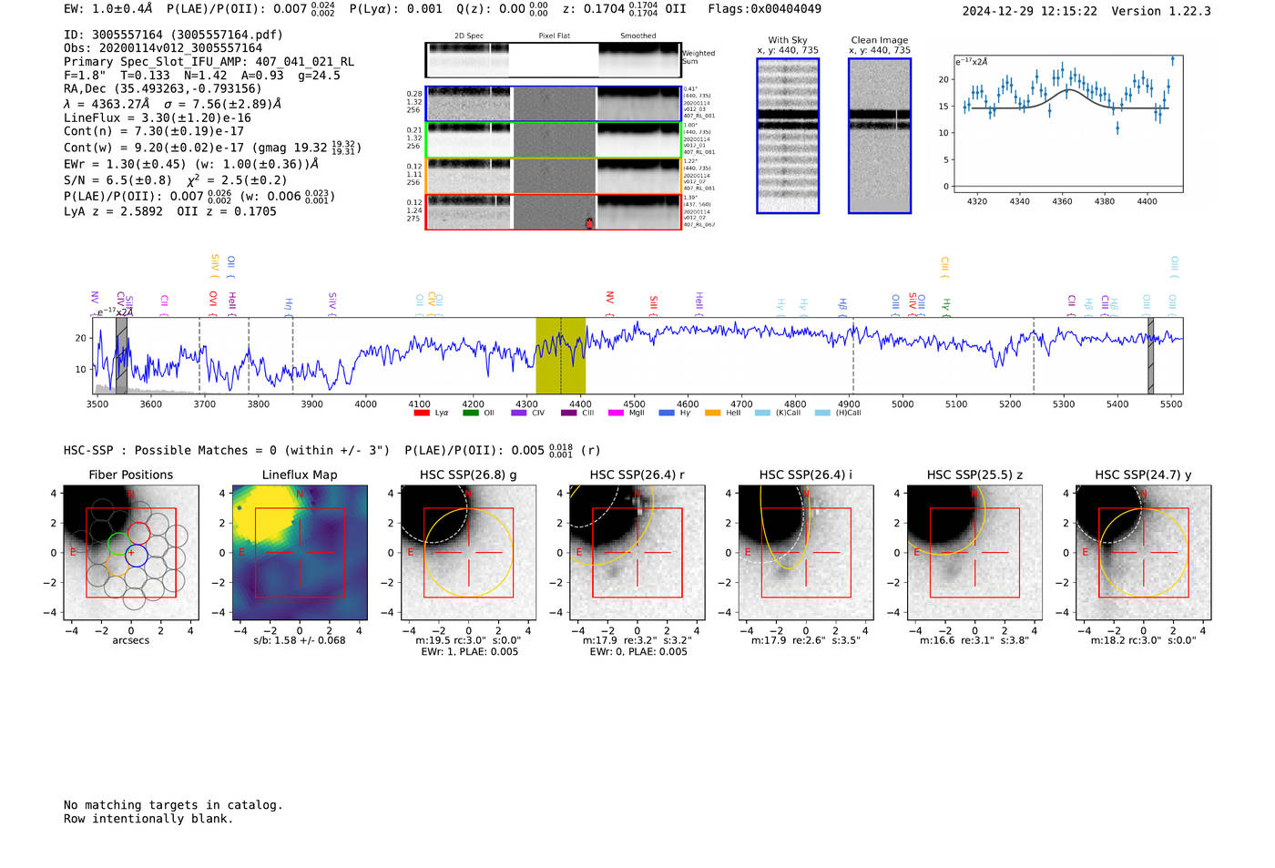Click the magenta MgII legend swatch
The image size is (1275, 868).
click(617, 413)
